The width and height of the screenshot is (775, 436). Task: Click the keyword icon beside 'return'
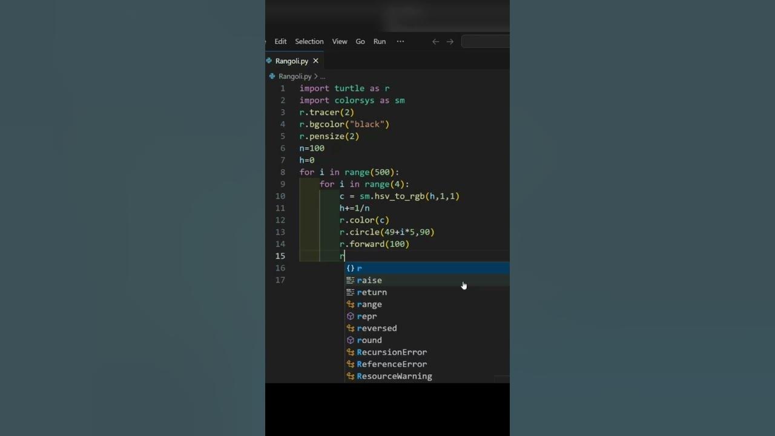351,292
